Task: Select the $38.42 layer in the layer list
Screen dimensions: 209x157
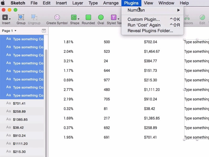Action: click(x=22, y=127)
